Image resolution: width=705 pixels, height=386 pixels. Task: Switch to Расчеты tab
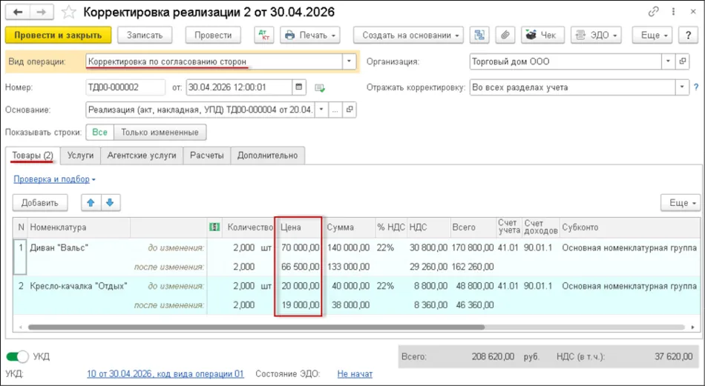click(x=207, y=156)
